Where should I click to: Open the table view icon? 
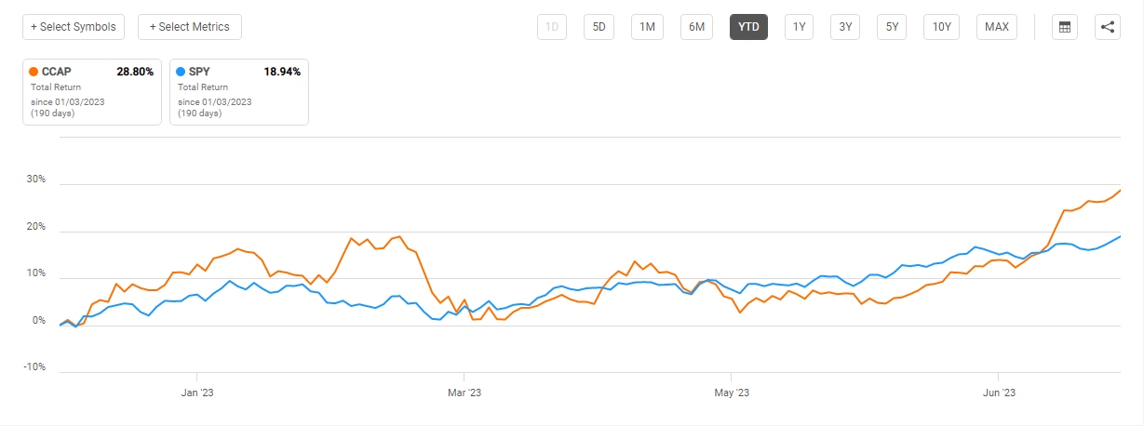pos(1065,27)
